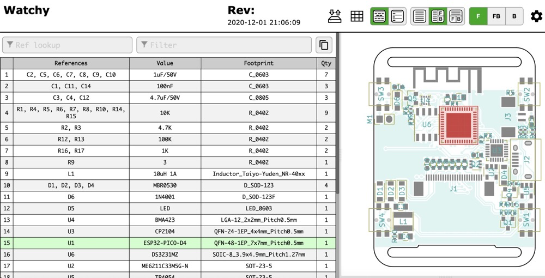This screenshot has height=278, width=545.
Task: Select side-by-side BOM and board layout
Action: (x=437, y=16)
